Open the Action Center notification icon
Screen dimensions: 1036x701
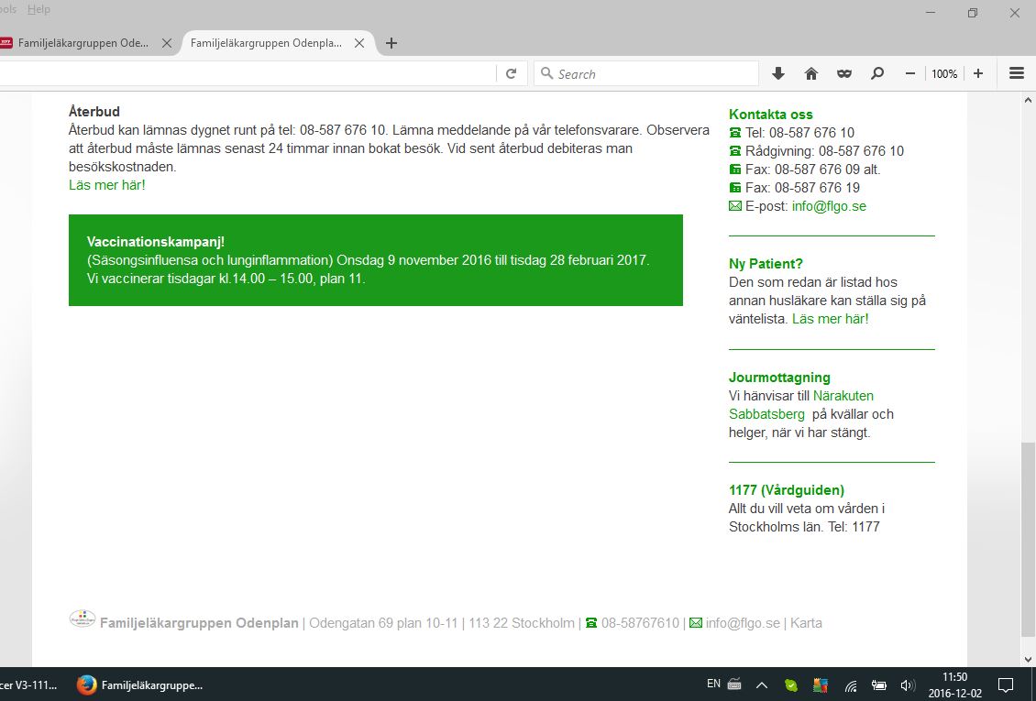coord(1006,685)
